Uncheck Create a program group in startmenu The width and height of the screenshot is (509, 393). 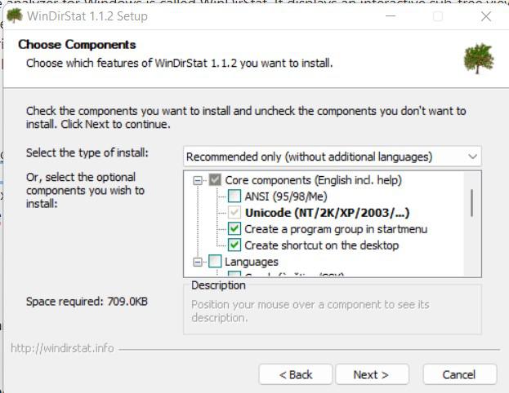(x=234, y=229)
